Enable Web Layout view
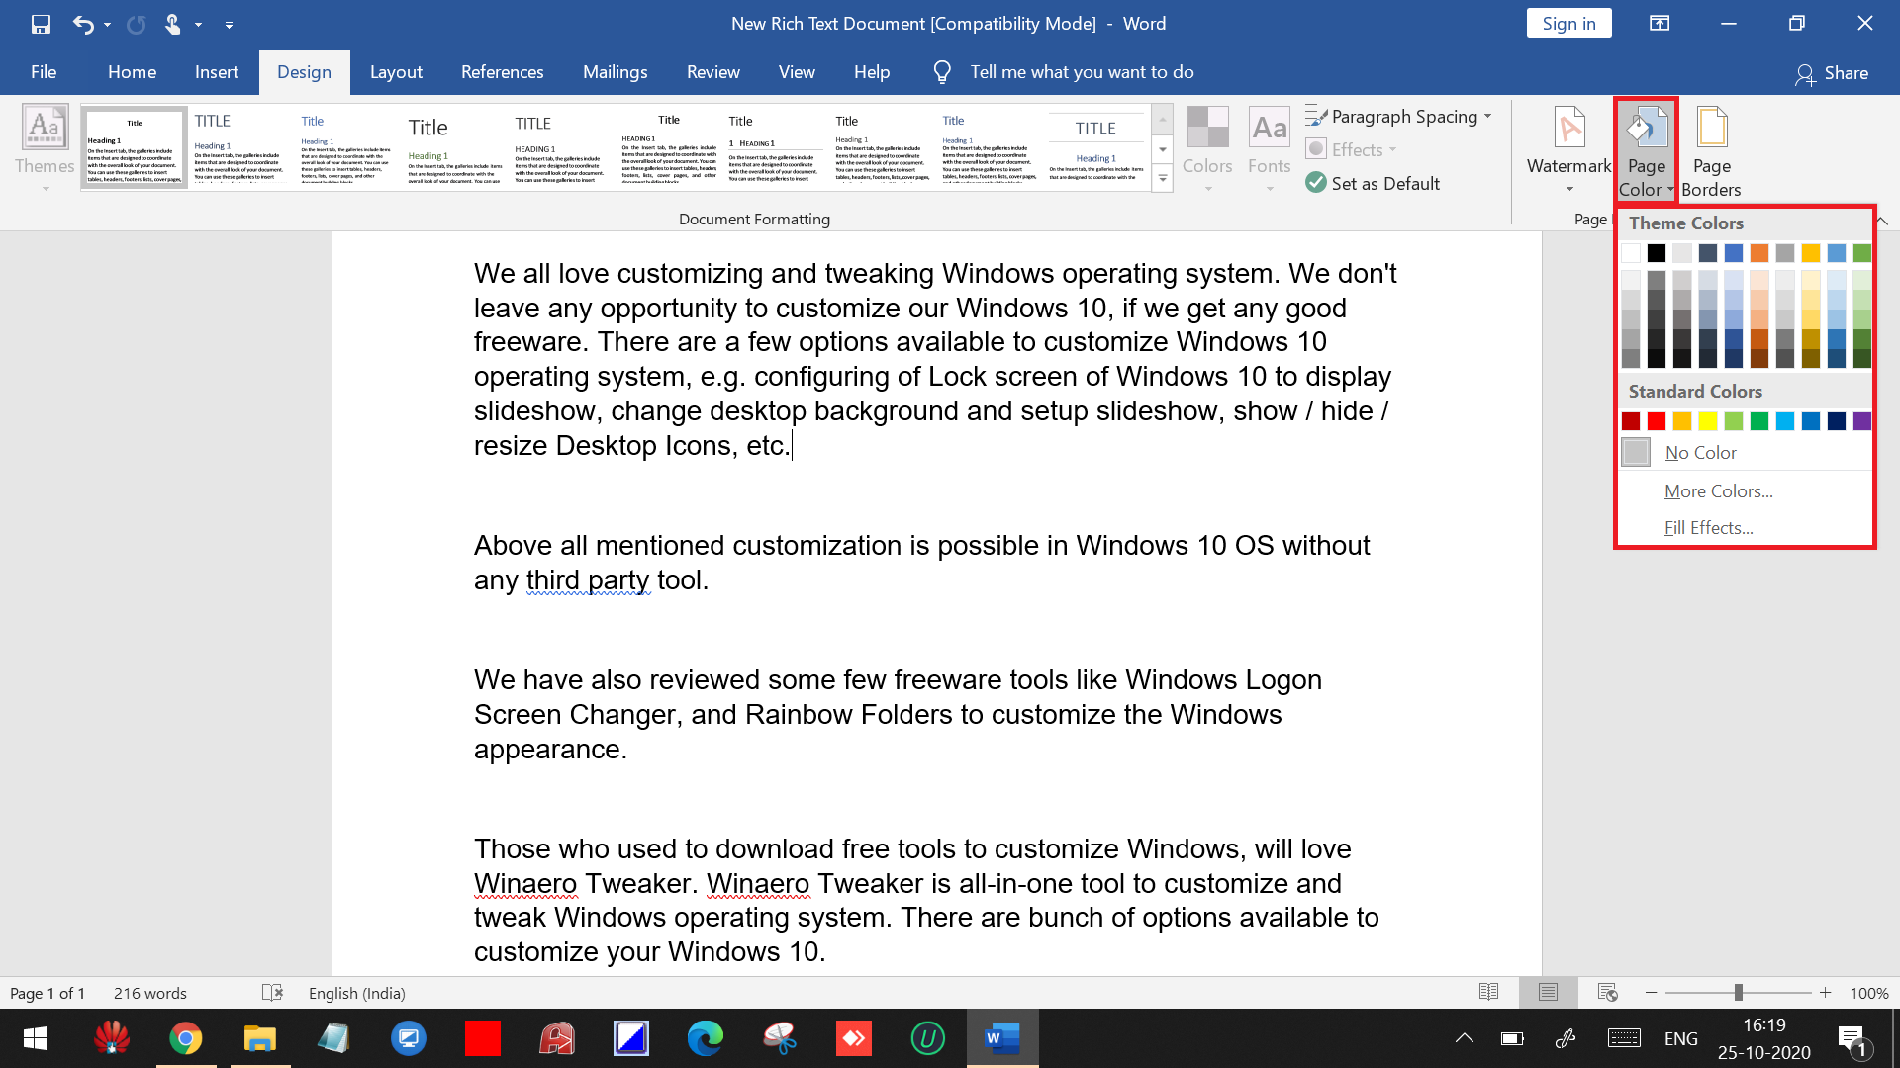1900x1068 pixels. (x=1605, y=992)
